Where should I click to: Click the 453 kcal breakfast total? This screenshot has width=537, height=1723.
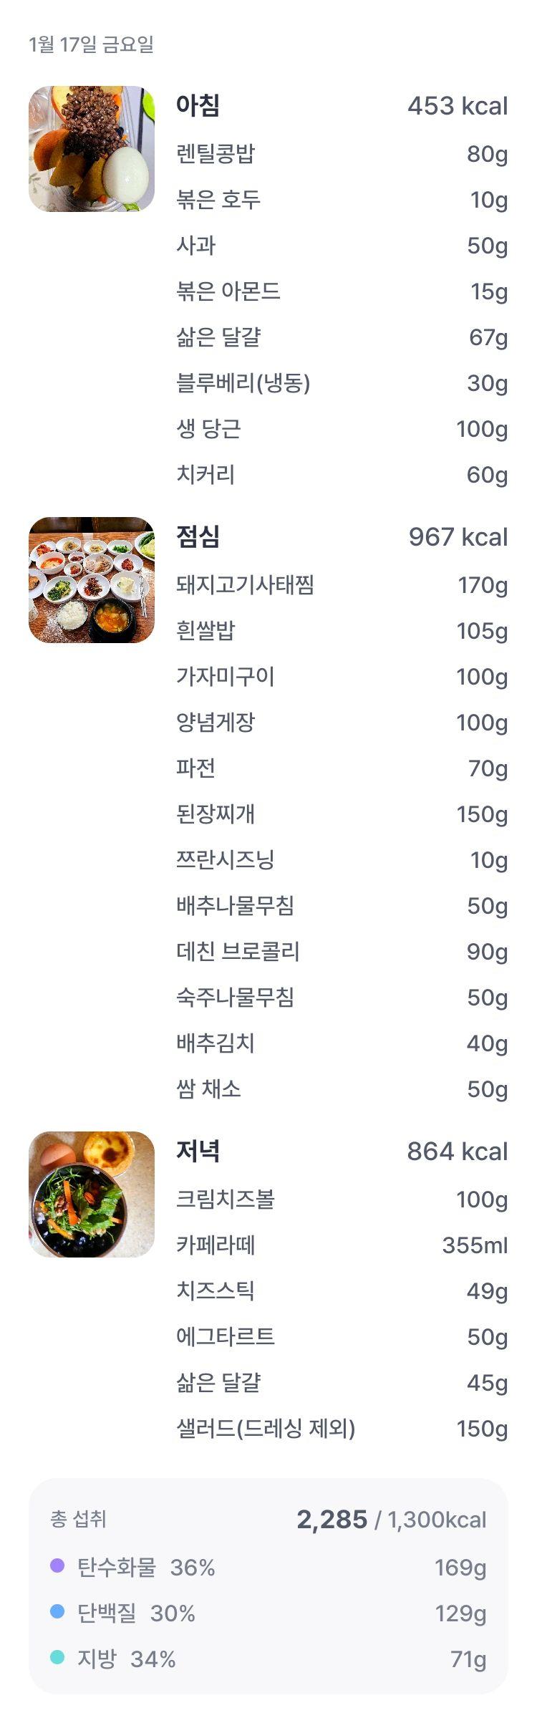point(458,106)
